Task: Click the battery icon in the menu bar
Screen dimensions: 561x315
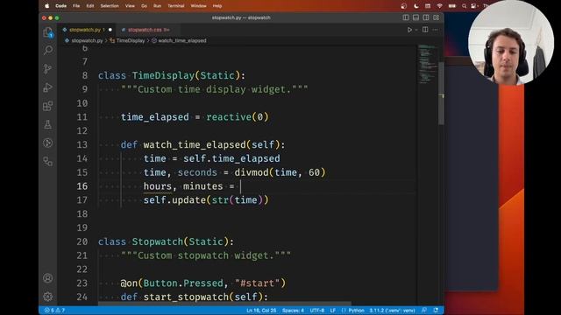Action: (x=452, y=6)
